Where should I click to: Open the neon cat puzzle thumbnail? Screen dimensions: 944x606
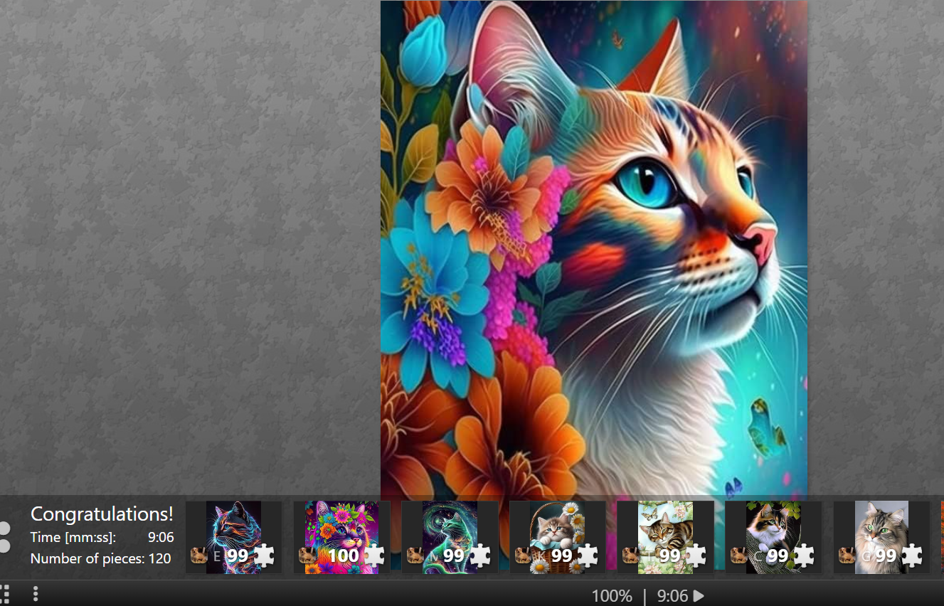point(234,537)
